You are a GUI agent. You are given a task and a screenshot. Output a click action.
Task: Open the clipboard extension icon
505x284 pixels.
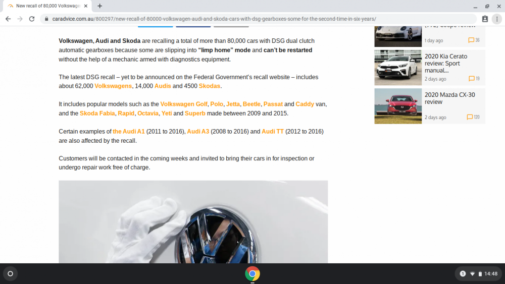tap(485, 19)
